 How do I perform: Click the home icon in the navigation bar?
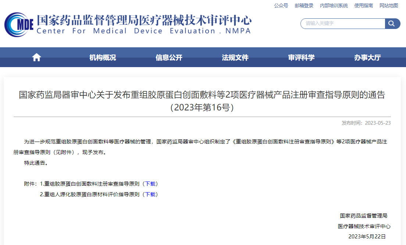(x=36, y=57)
